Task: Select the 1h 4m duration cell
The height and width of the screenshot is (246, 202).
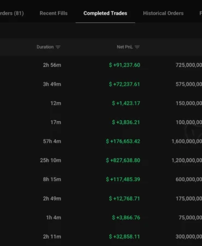Action: [54, 218]
